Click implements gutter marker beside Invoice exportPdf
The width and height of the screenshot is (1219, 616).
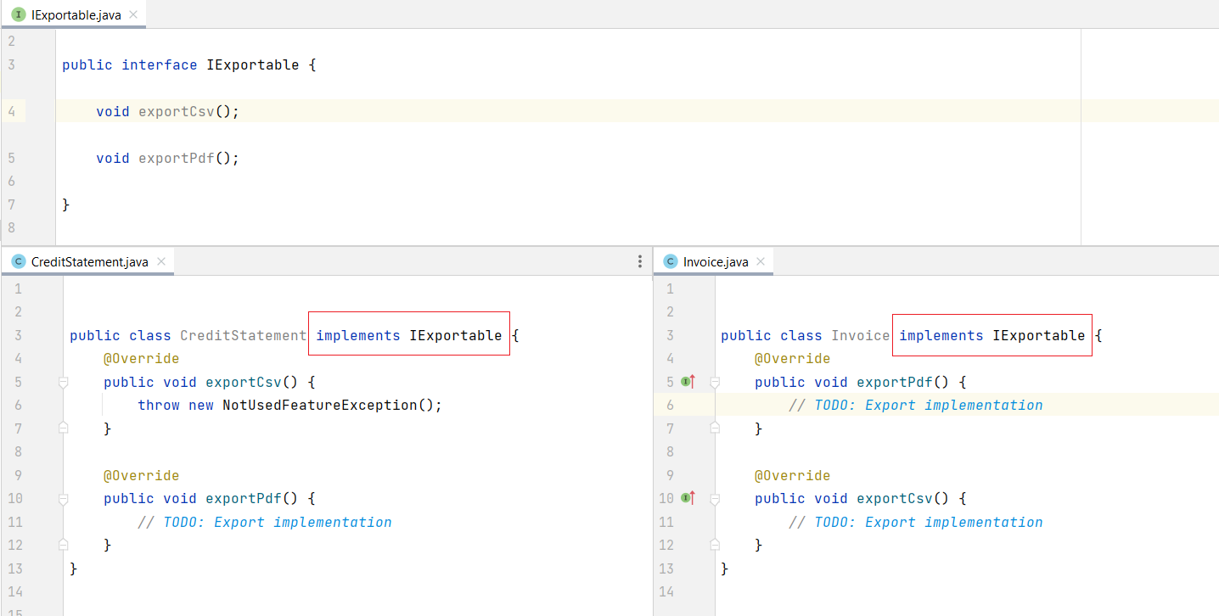[688, 382]
